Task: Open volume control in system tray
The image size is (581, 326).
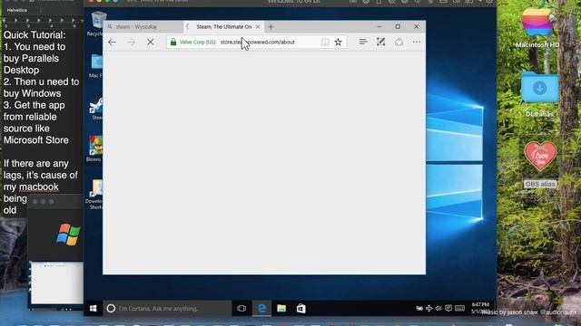Action: tap(438, 308)
